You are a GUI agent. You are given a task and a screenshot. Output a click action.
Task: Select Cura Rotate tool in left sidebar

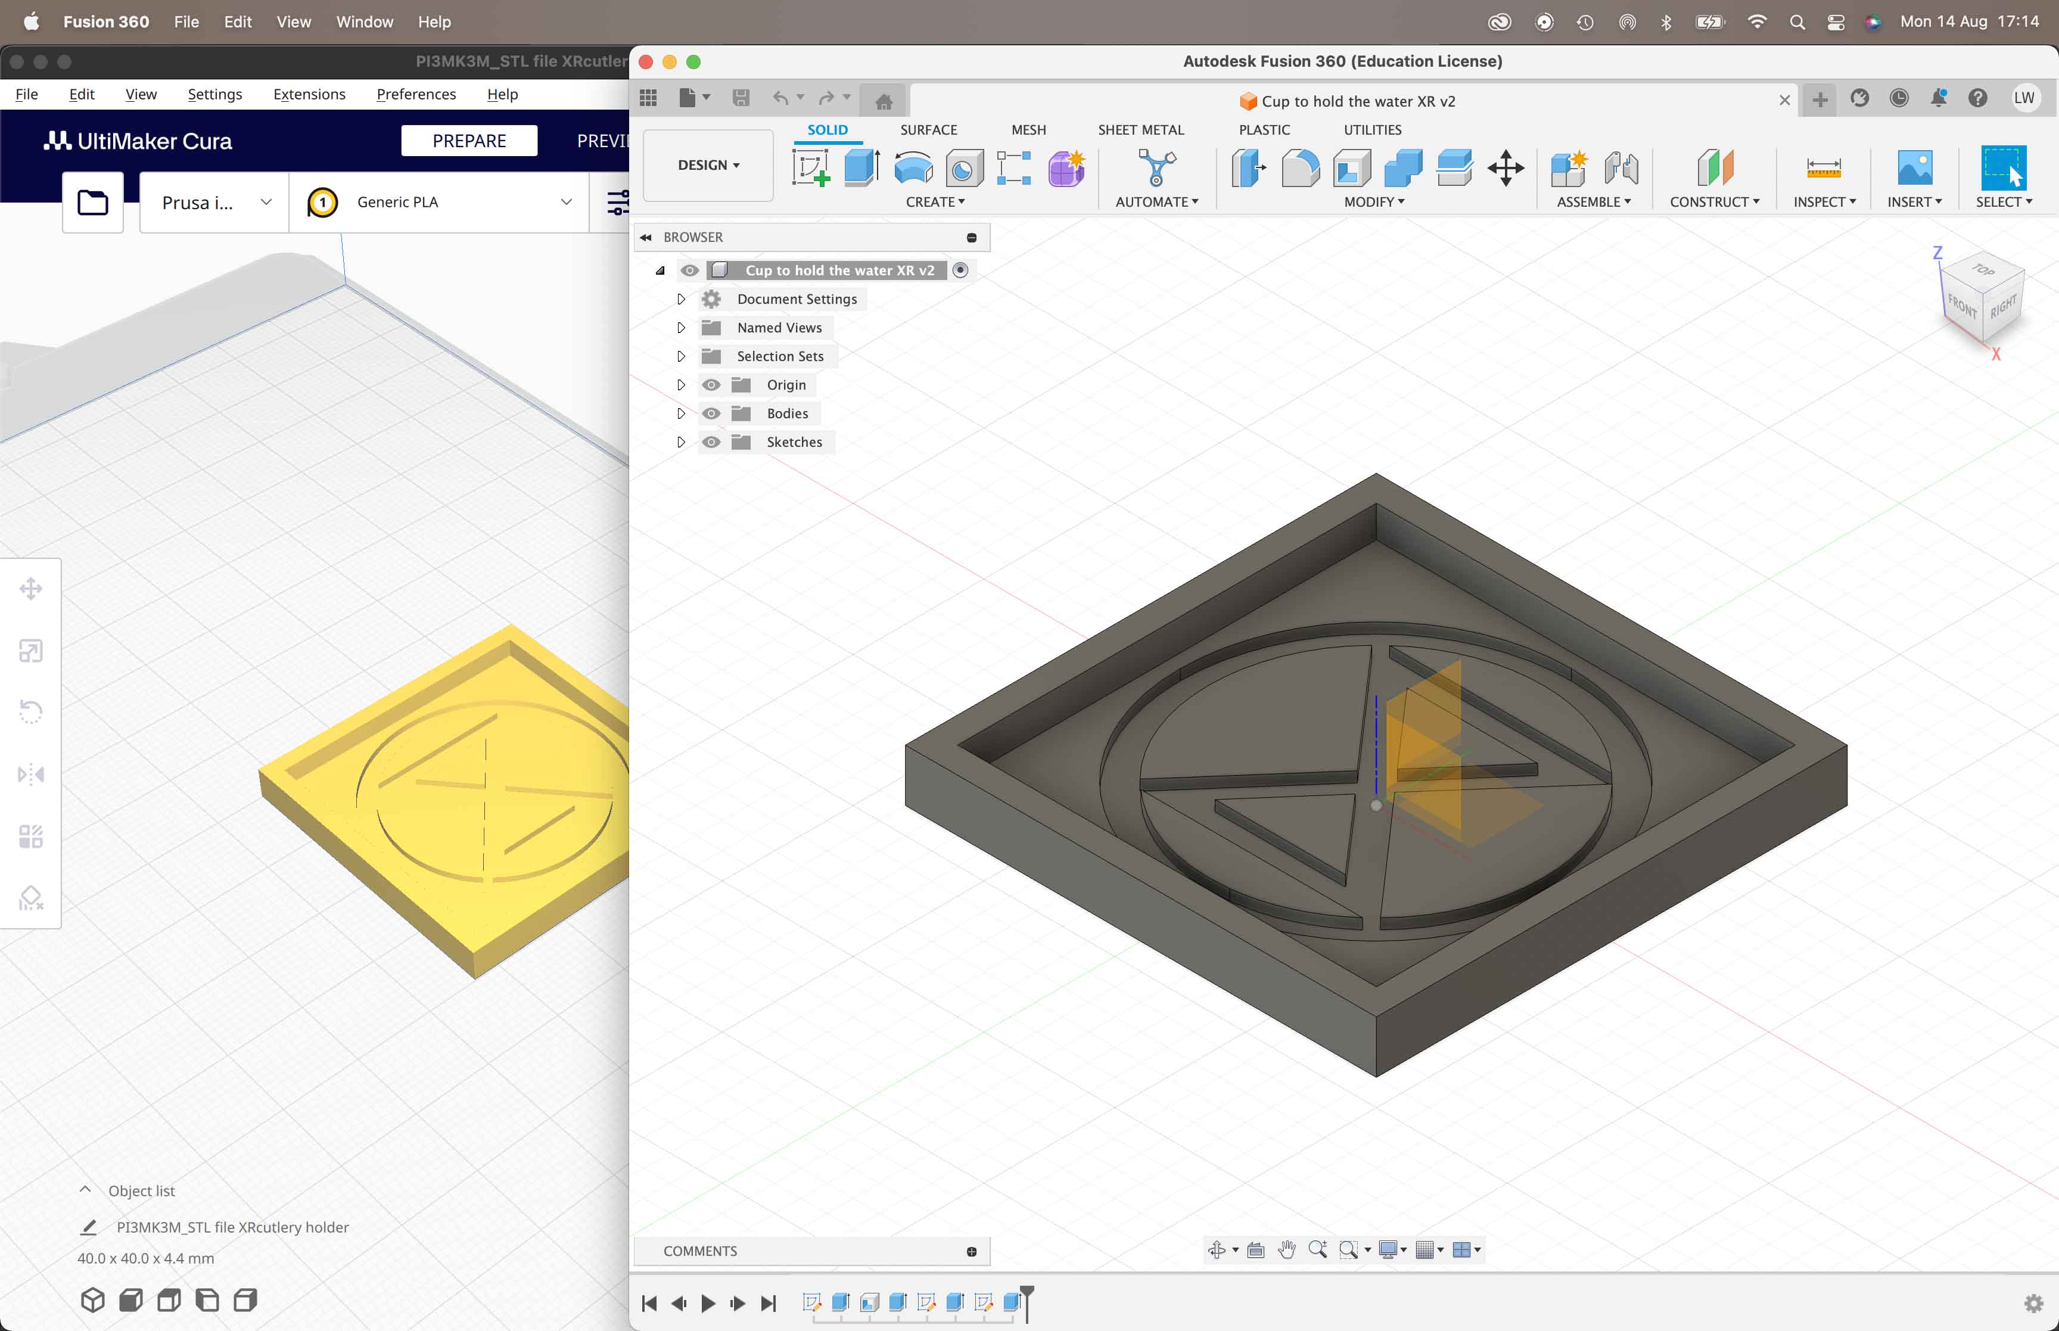point(31,712)
